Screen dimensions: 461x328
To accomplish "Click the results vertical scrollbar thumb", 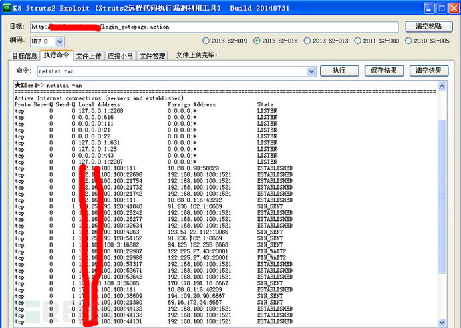I will (442, 196).
